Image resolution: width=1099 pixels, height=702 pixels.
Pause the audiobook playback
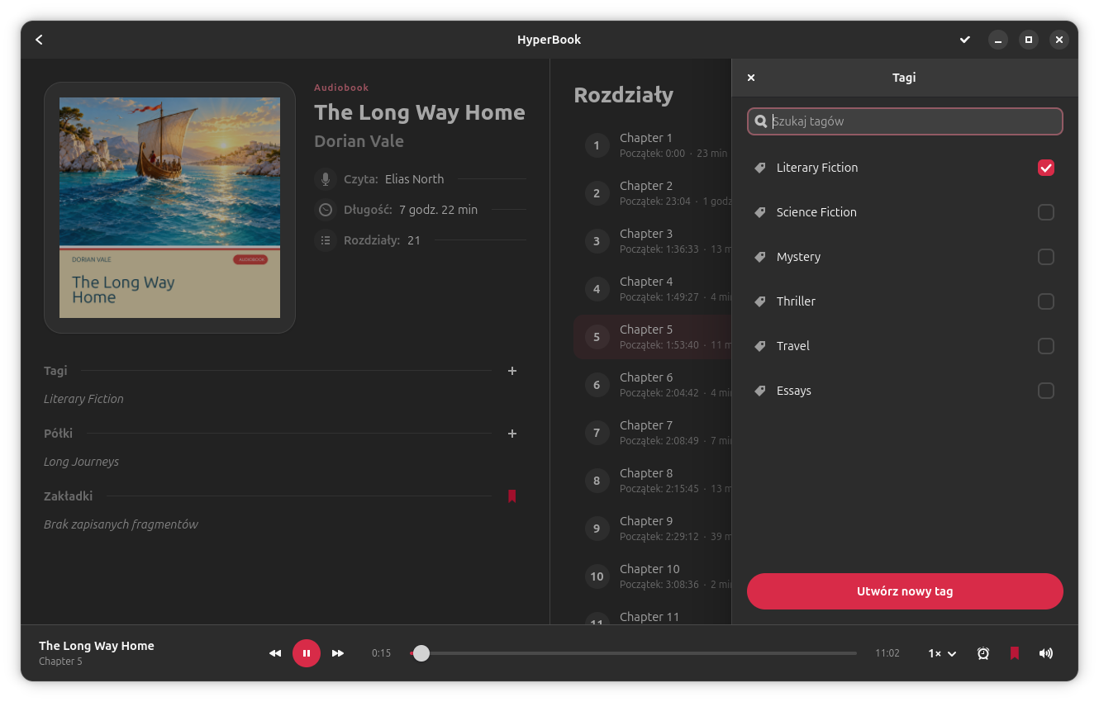coord(307,653)
